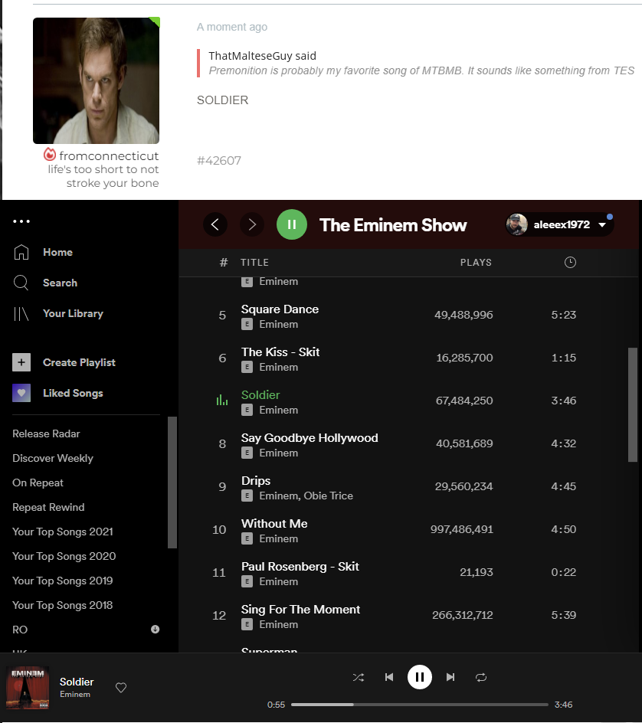642x723 pixels.
Task: Toggle repeat in the player bar
Action: tap(481, 677)
